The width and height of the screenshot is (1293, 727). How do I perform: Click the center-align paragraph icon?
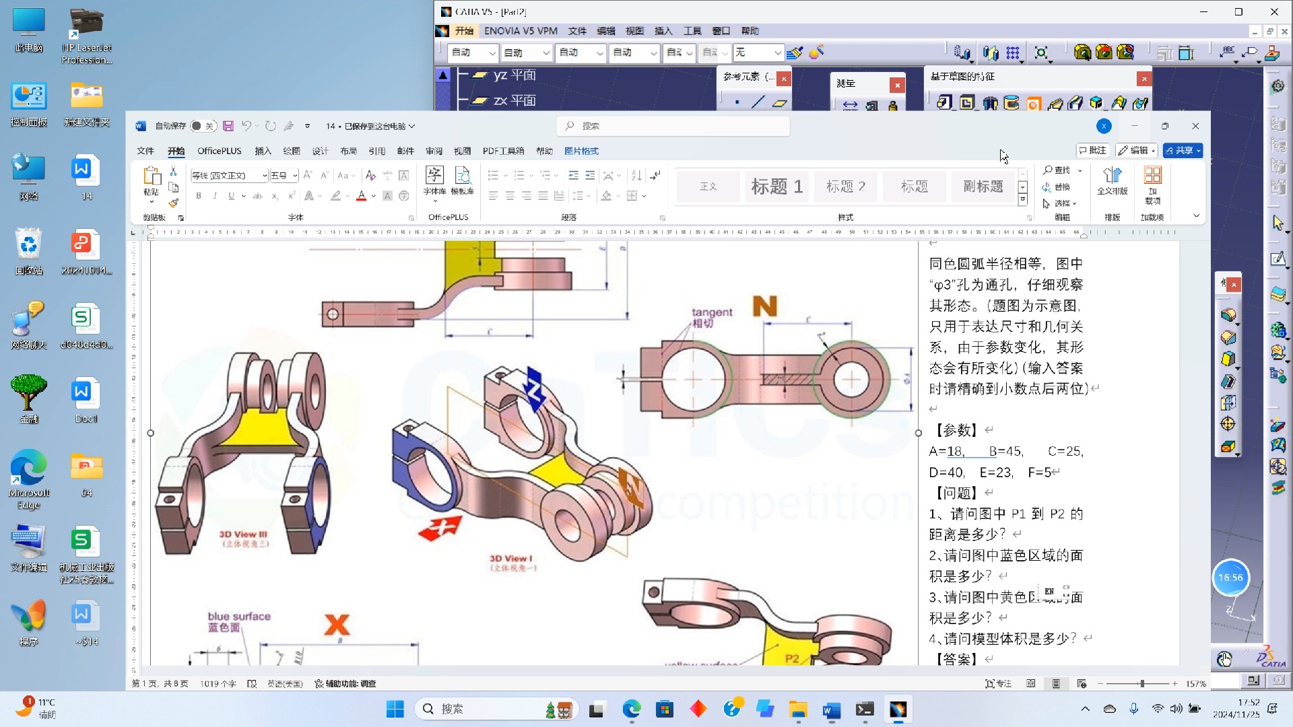[x=510, y=196]
